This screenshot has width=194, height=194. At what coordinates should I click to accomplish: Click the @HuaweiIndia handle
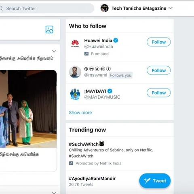pos(99,46)
